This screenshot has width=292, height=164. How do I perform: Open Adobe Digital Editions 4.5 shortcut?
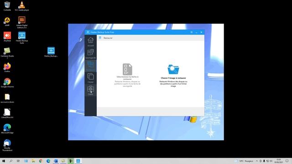[x=22, y=22]
